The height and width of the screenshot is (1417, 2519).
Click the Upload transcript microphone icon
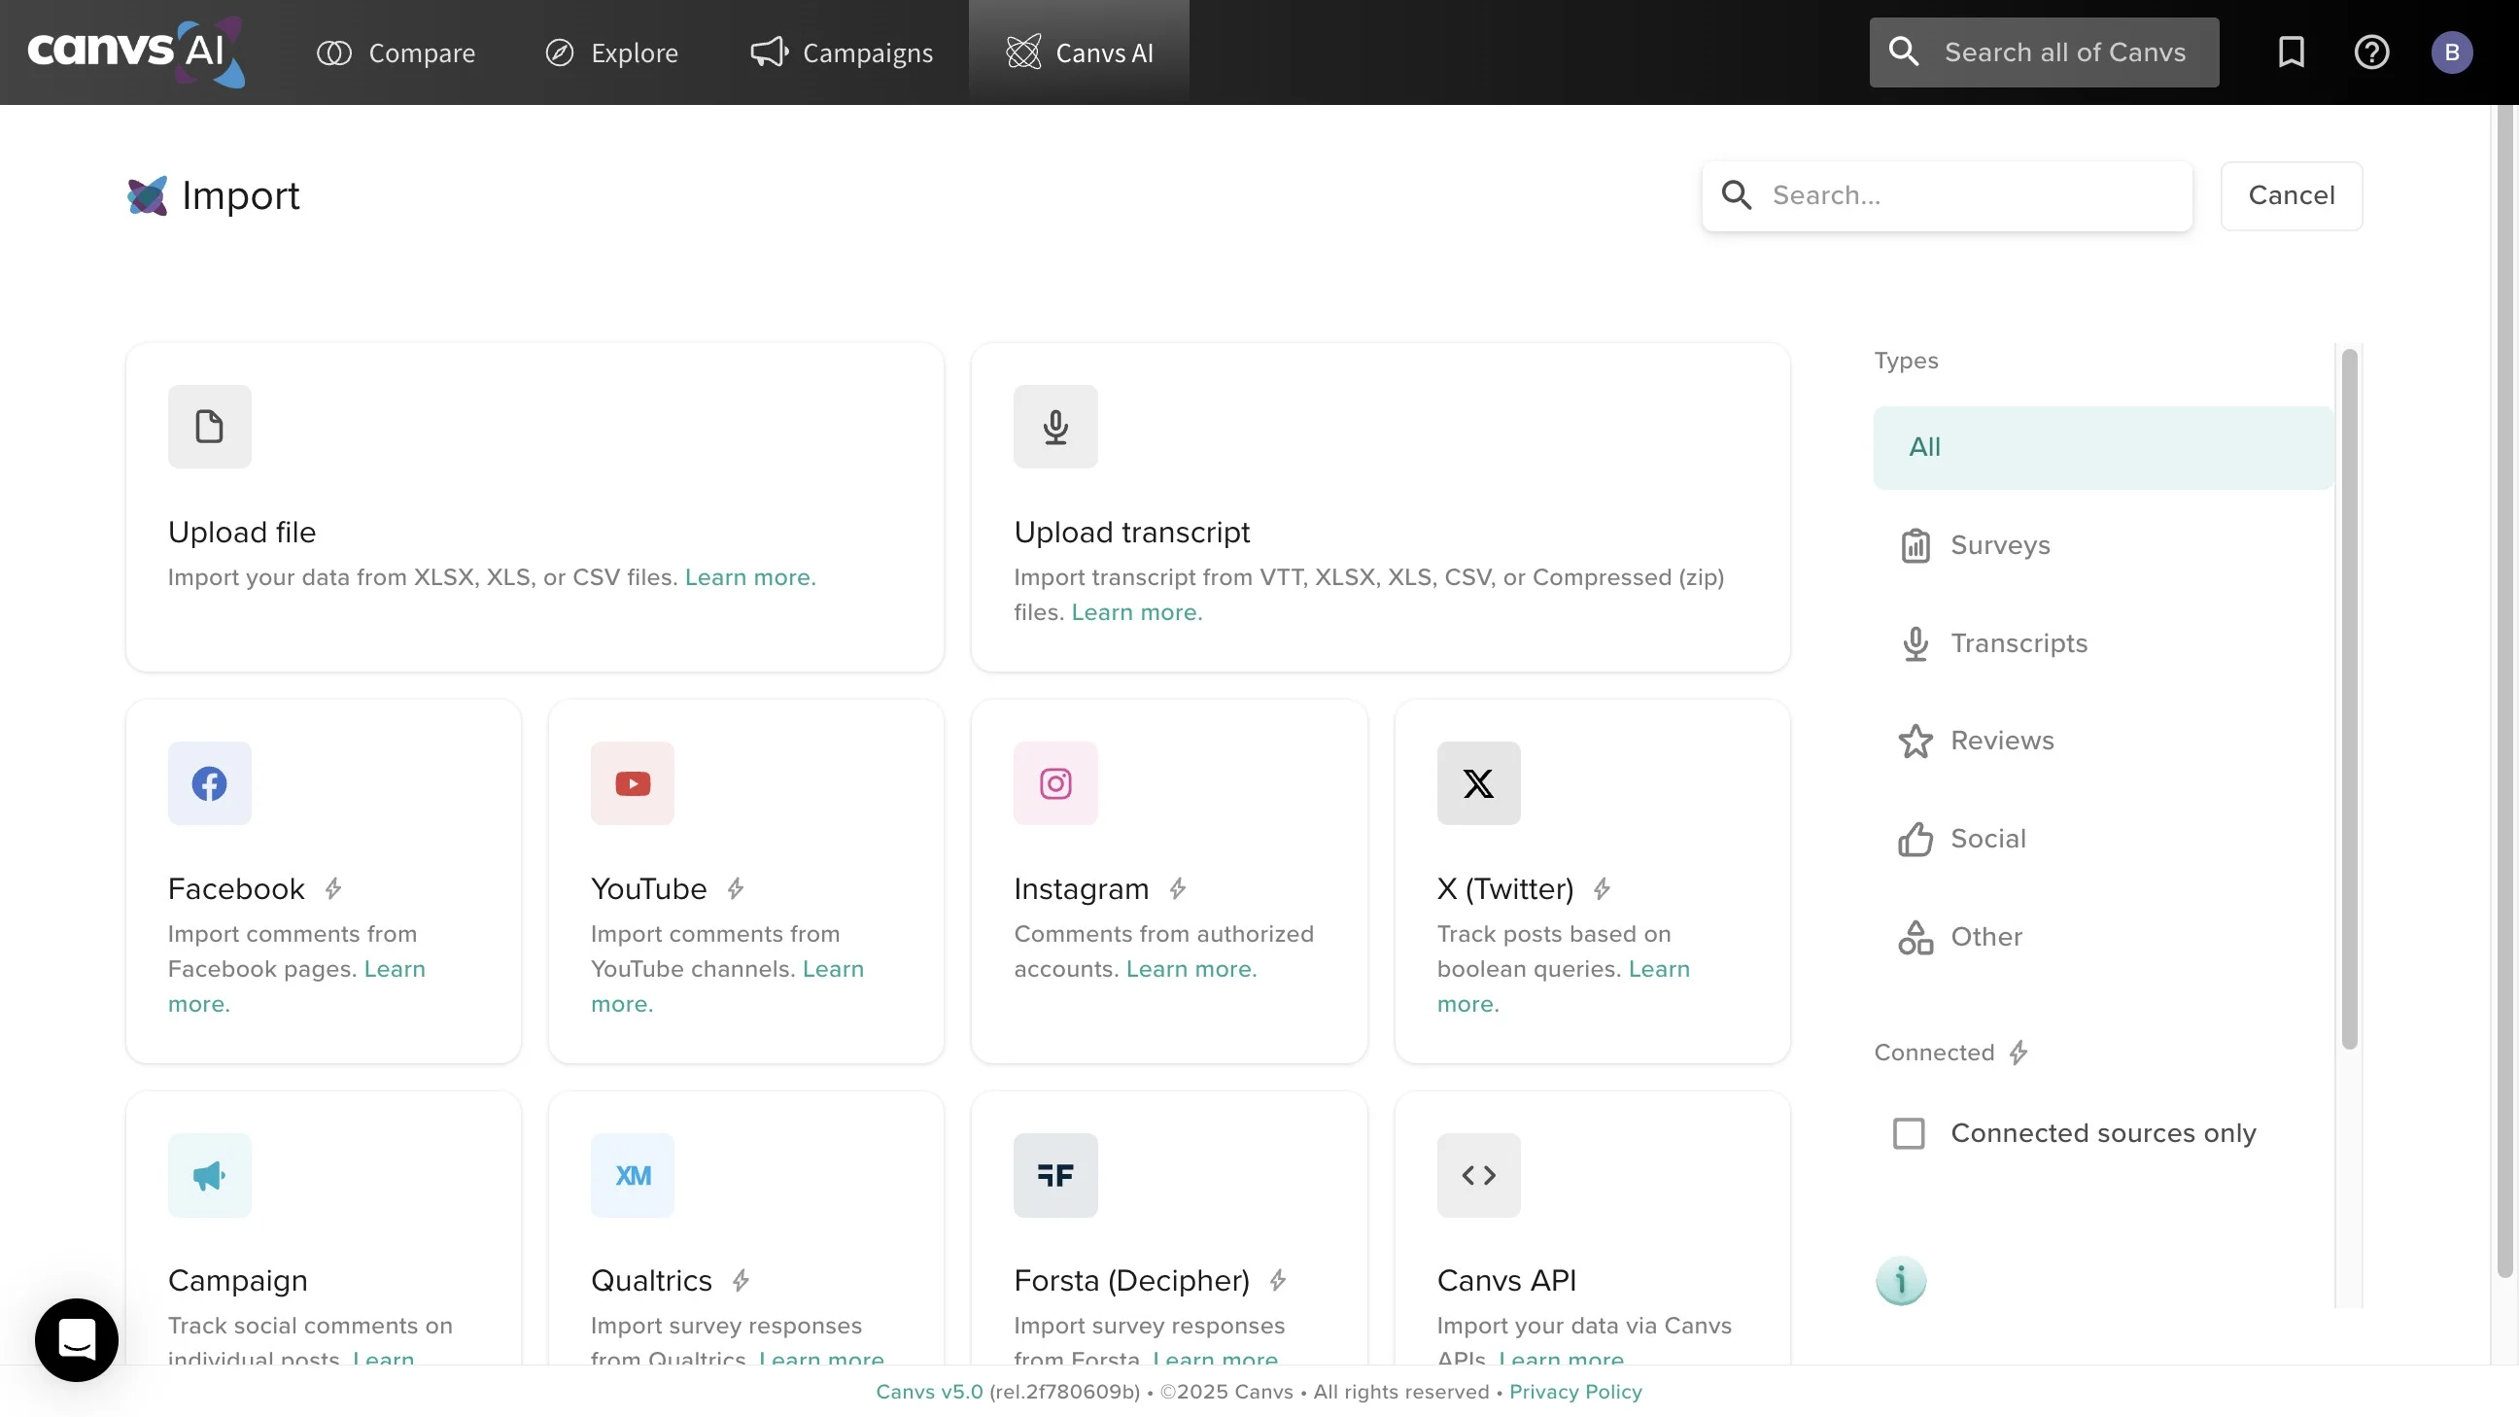click(x=1055, y=427)
